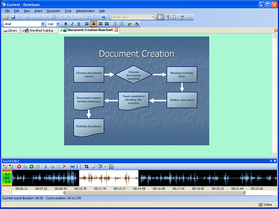The height and width of the screenshot is (209, 279).
Task: Click the export sound file icon in Sound Editor
Action: (11, 166)
